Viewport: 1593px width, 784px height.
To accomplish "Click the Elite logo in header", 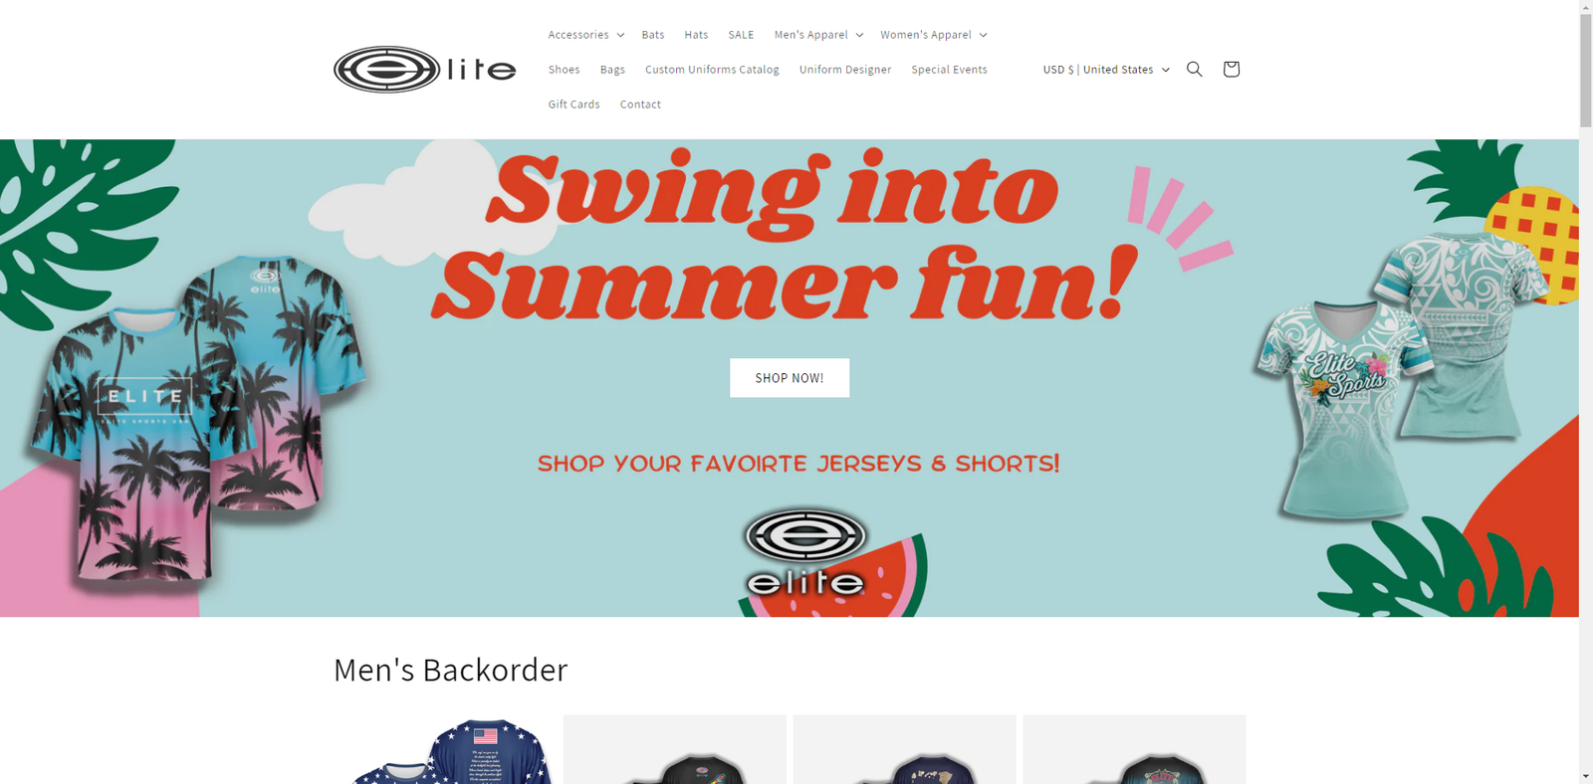I will coord(425,70).
